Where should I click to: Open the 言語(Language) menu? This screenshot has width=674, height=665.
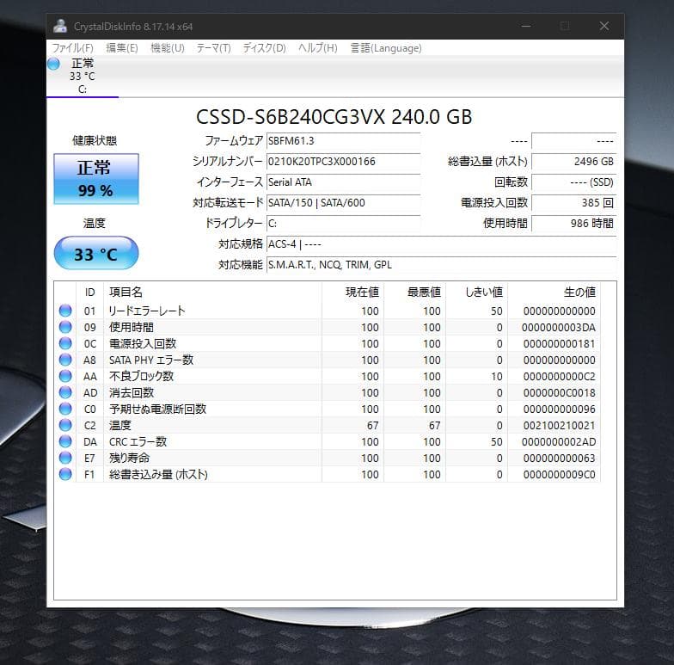pyautogui.click(x=386, y=48)
